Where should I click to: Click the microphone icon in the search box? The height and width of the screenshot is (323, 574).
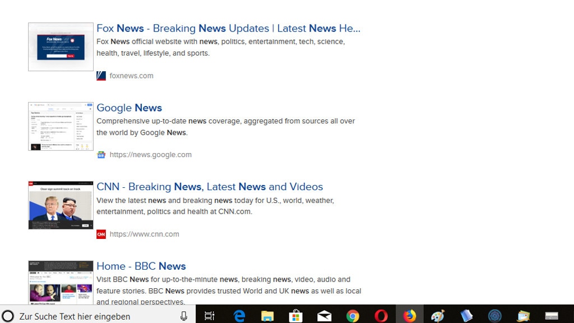point(184,315)
